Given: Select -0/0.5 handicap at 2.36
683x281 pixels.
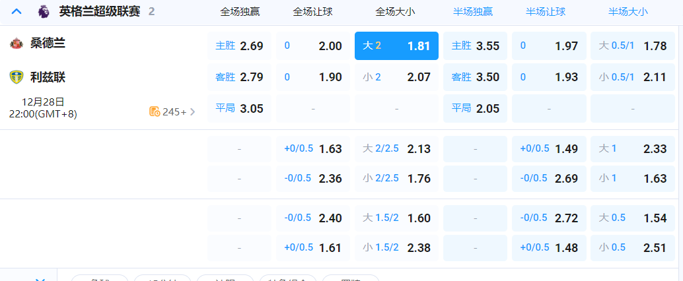Looking at the screenshot, I should [x=312, y=178].
